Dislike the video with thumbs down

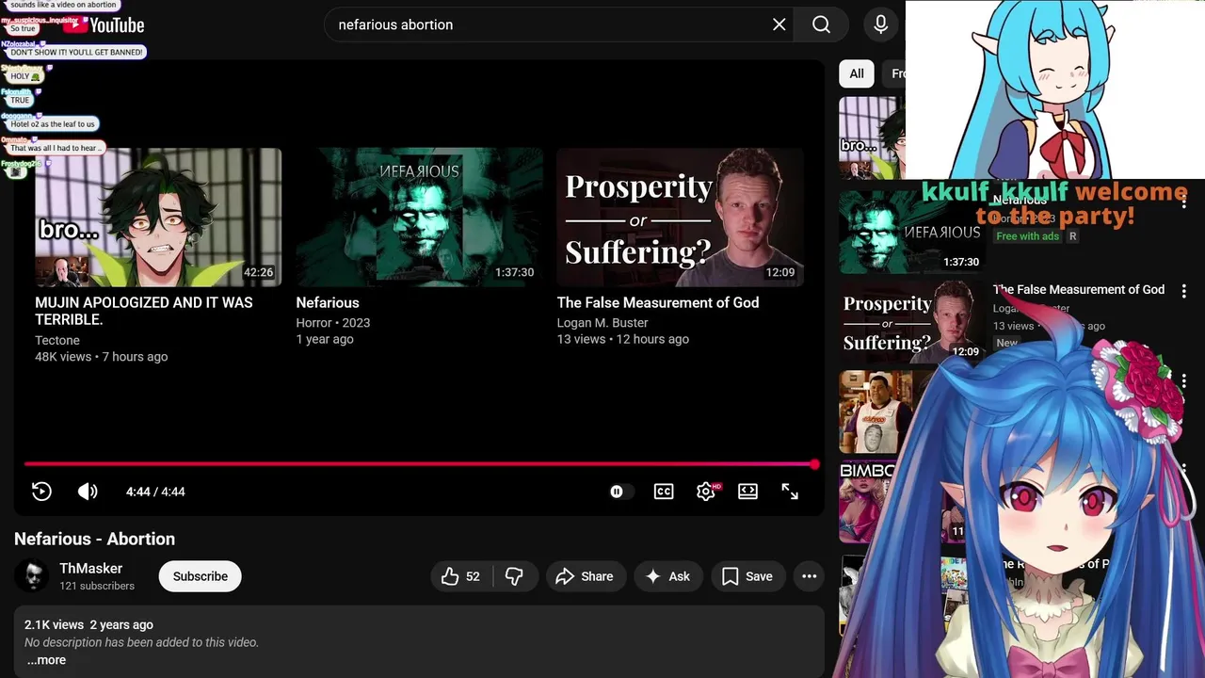pyautogui.click(x=514, y=576)
